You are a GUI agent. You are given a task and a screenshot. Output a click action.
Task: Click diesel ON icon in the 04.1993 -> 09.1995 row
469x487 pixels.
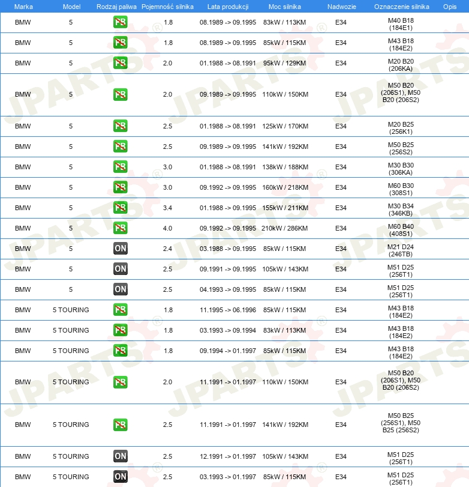point(121,289)
